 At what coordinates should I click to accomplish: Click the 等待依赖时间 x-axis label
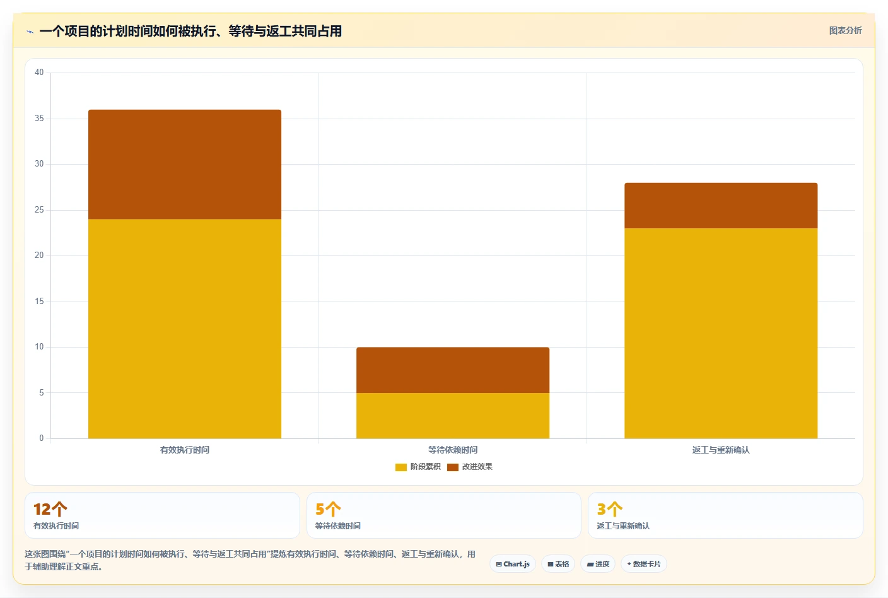coord(453,450)
